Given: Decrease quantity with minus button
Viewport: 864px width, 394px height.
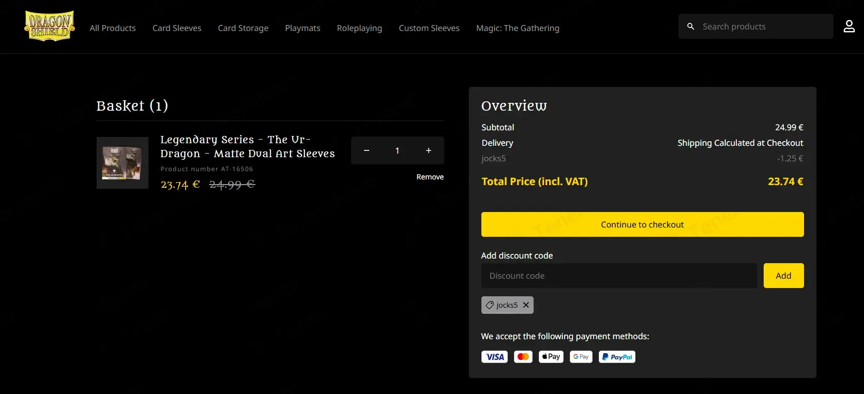Looking at the screenshot, I should 366,150.
